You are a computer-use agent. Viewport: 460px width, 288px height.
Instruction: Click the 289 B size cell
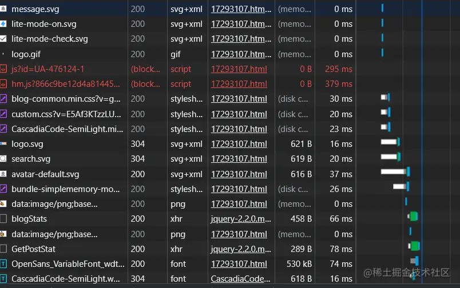(301, 249)
